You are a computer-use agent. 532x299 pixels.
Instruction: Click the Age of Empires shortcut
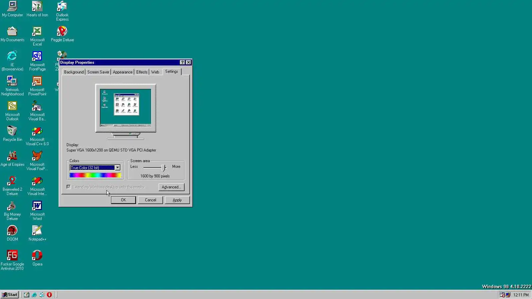tap(12, 158)
